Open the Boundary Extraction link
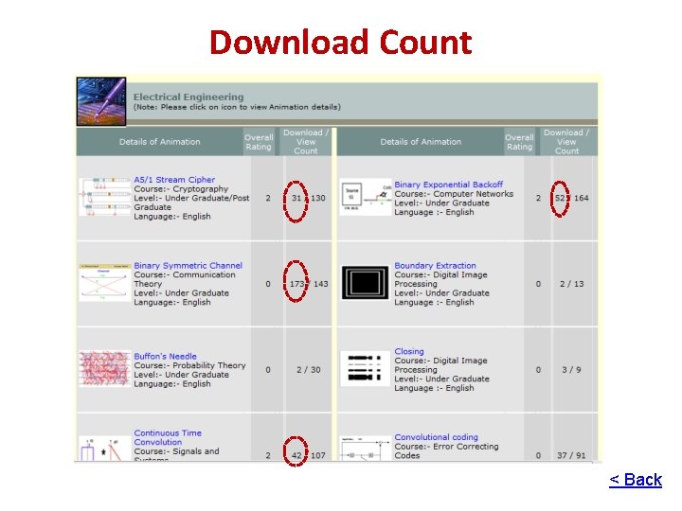This screenshot has width=682, height=511. pyautogui.click(x=435, y=266)
